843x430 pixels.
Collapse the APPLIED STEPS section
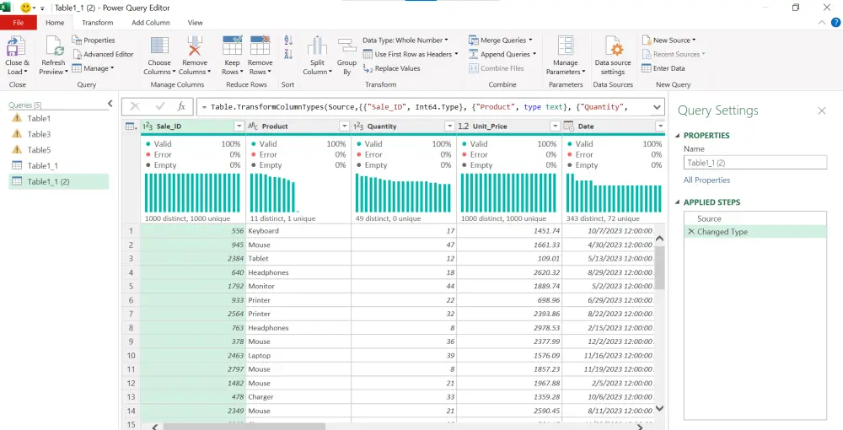point(678,202)
